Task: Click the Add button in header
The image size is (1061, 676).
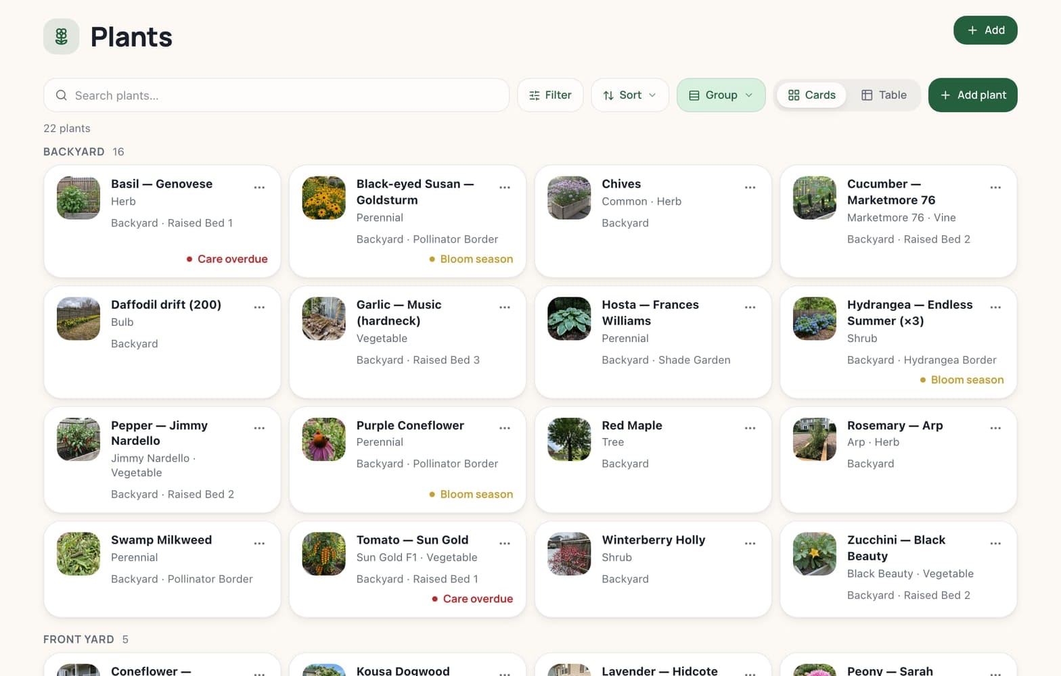Action: point(986,30)
